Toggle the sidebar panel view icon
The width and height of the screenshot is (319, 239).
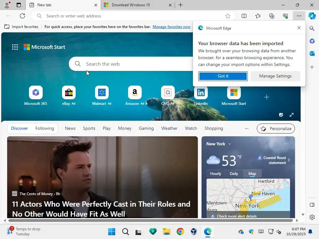(312, 205)
